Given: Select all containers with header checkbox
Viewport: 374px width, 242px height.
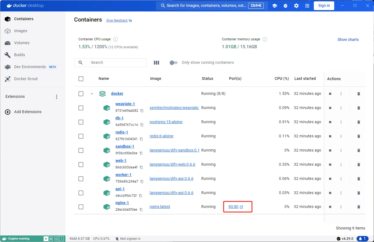Looking at the screenshot, I should click(81, 79).
